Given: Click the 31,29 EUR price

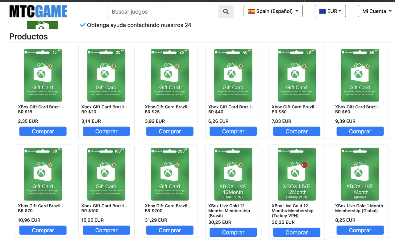Looking at the screenshot, I should 156,220.
